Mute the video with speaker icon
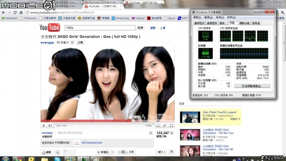The height and width of the screenshot is (161, 286). [50, 125]
